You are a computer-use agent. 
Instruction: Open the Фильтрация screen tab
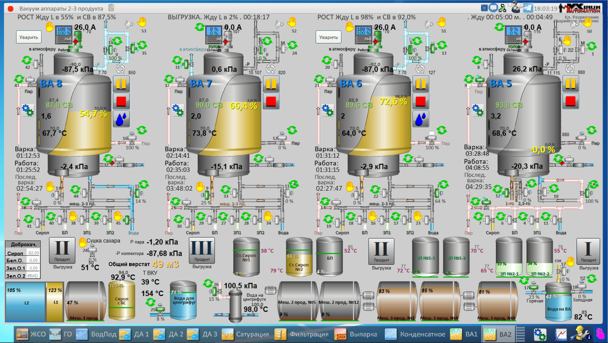pyautogui.click(x=301, y=334)
